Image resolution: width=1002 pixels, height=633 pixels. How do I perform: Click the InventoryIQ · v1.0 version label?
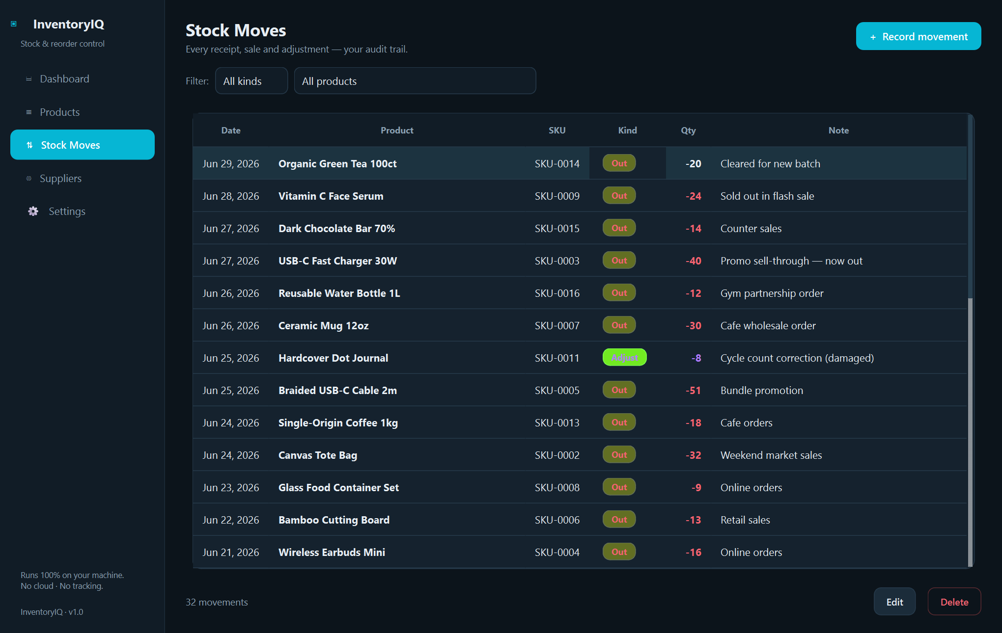52,612
